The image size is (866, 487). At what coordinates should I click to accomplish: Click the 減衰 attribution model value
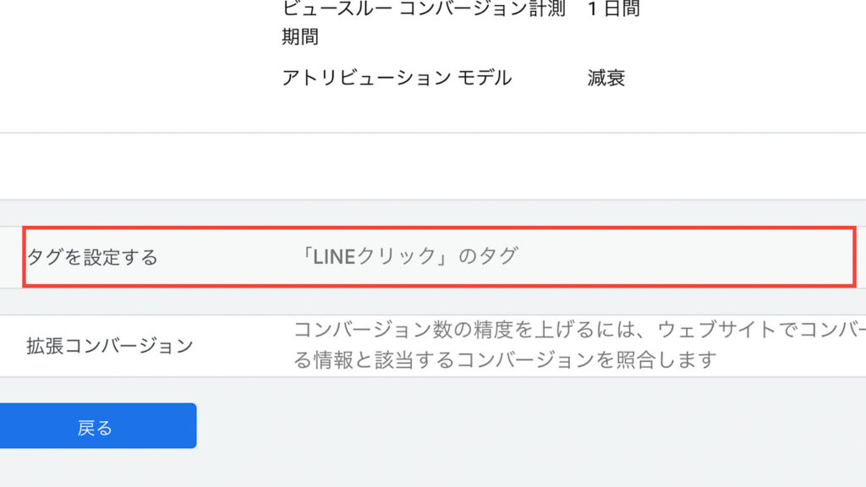[x=606, y=78]
